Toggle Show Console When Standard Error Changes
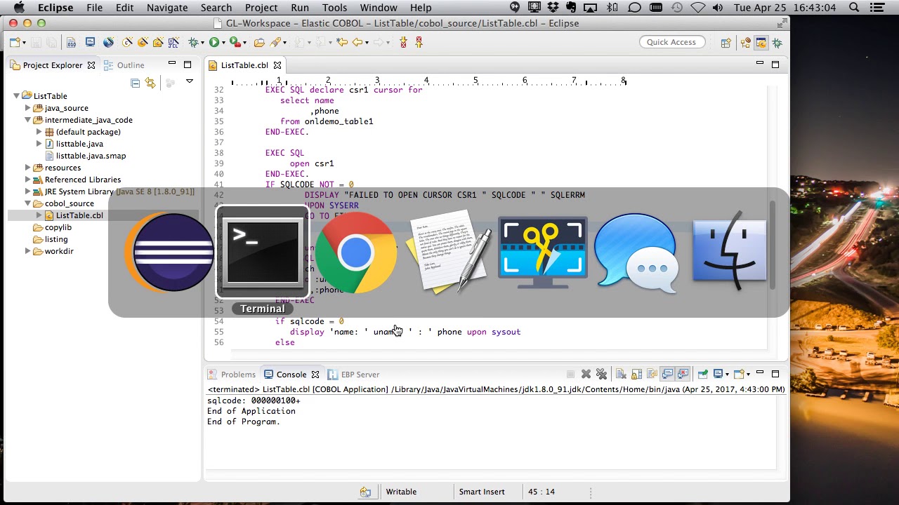This screenshot has width=899, height=505. (683, 374)
